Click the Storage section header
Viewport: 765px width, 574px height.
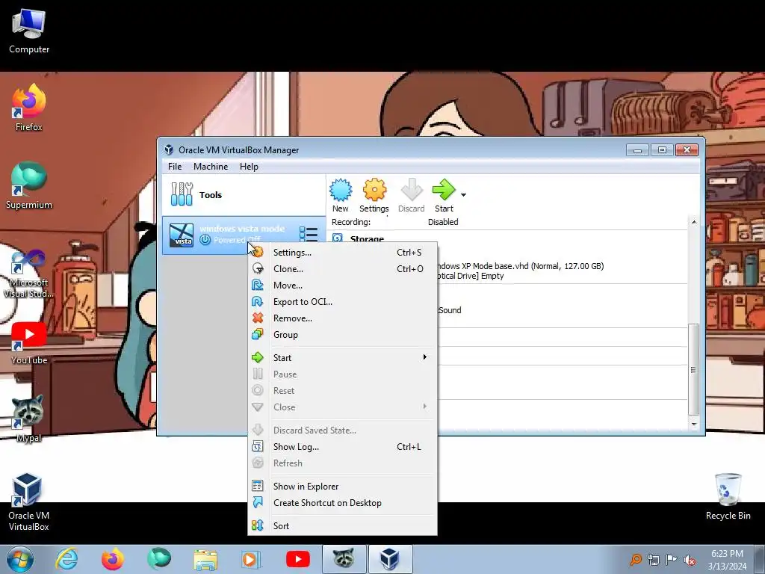point(367,238)
